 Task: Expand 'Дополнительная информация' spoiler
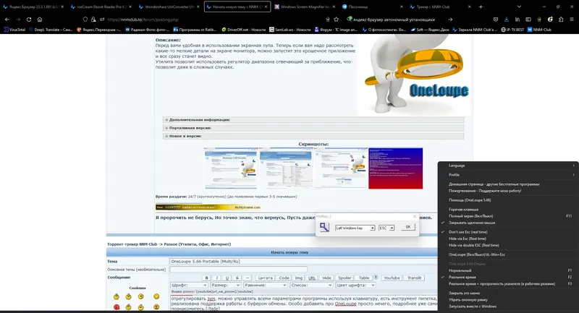point(313,120)
